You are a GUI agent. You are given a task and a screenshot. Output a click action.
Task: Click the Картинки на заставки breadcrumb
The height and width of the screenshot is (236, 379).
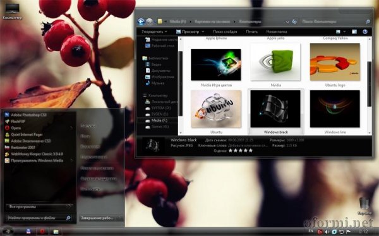212,21
